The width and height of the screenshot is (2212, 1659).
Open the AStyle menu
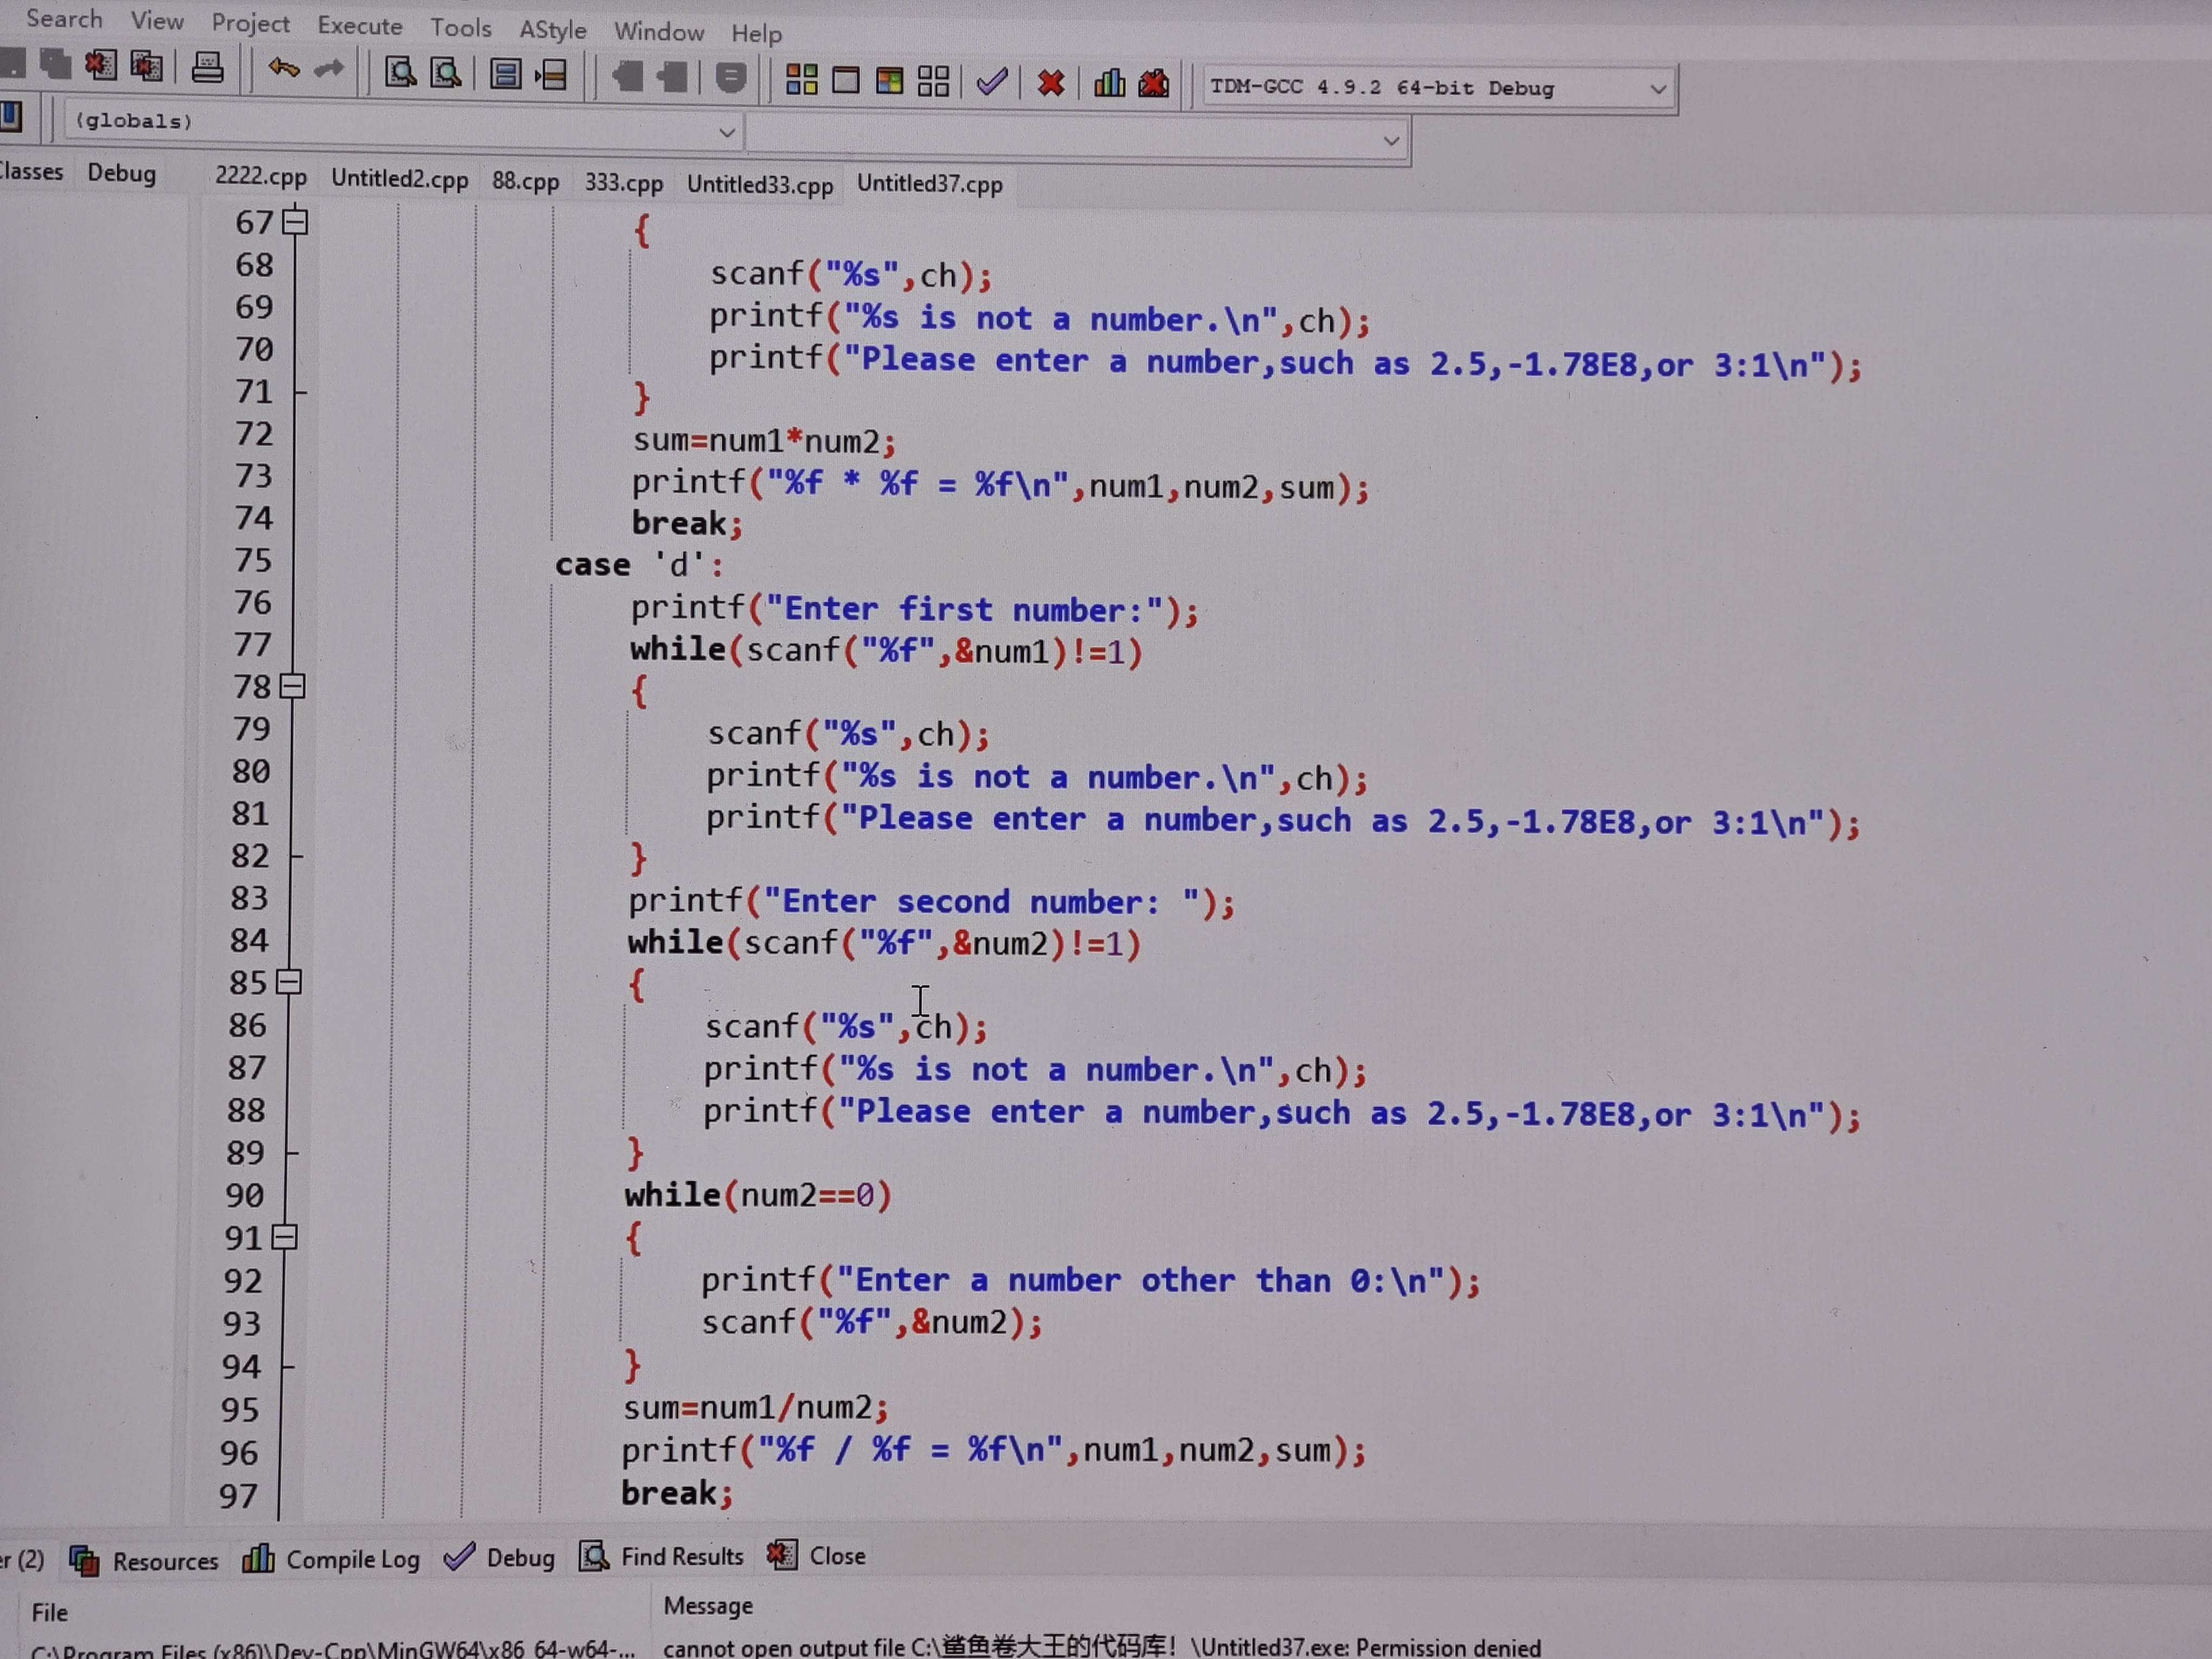pyautogui.click(x=552, y=30)
